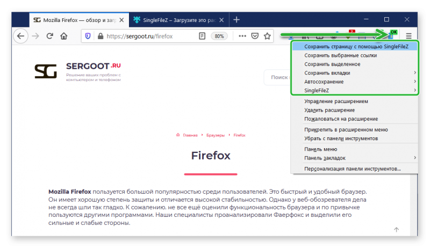Click the Поиск search field
Image resolution: width=430 pixels, height=248 pixels.
point(277,77)
